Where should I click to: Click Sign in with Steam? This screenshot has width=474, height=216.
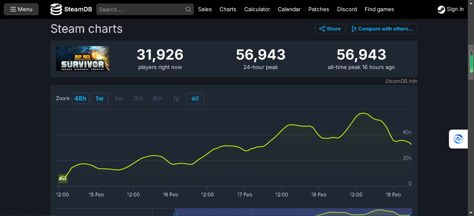pyautogui.click(x=451, y=9)
